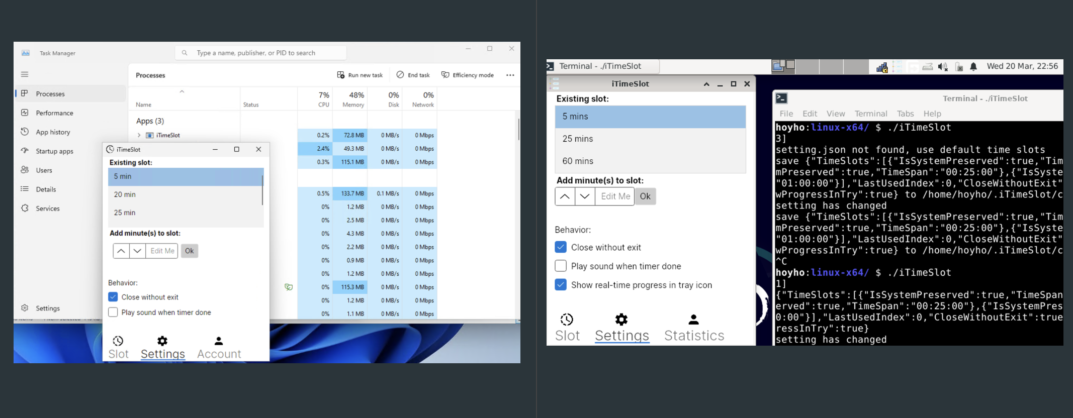
Task: Select 20 min slot in Windows iTimeSlot
Action: click(185, 194)
